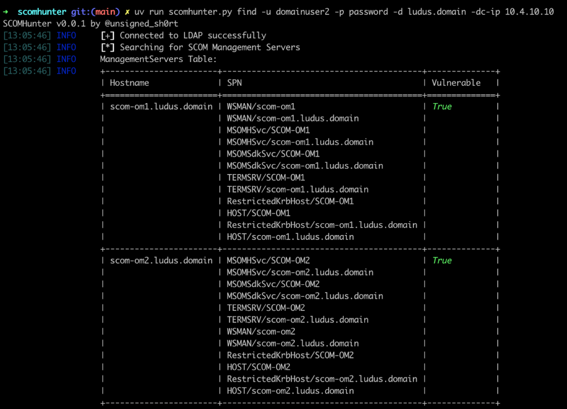
Task: Click the scom-om2.ludus.domain hostname cell
Action: click(x=161, y=260)
